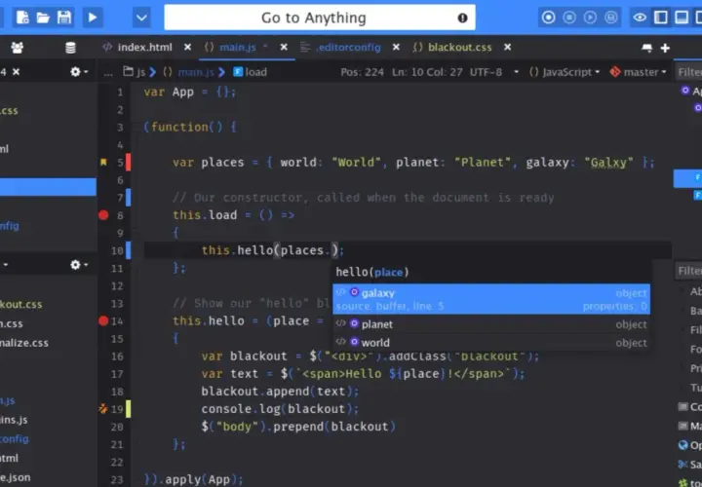702x487 pixels.
Task: Click the conditional breakpoint icon on line 19
Action: point(103,409)
